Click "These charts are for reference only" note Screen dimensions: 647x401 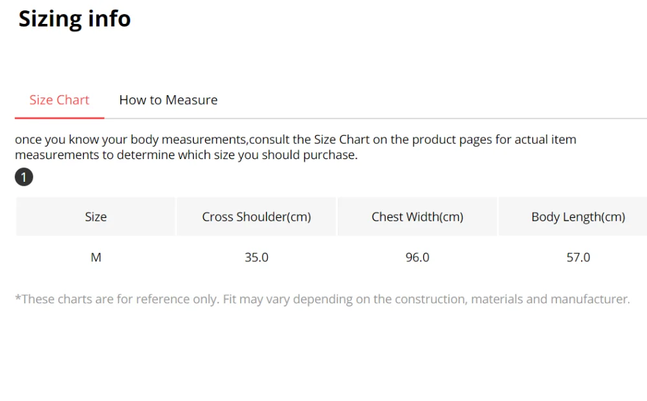[x=118, y=299]
